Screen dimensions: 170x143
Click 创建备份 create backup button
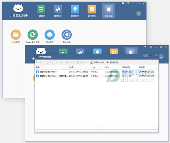[x=82, y=62]
